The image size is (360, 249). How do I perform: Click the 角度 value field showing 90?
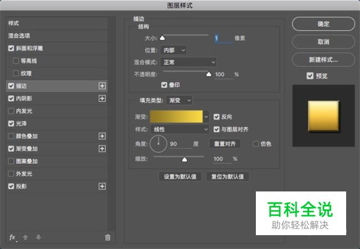[x=181, y=144]
